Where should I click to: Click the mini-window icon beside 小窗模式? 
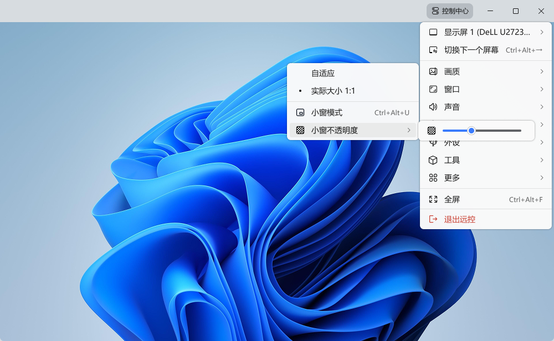tap(300, 112)
